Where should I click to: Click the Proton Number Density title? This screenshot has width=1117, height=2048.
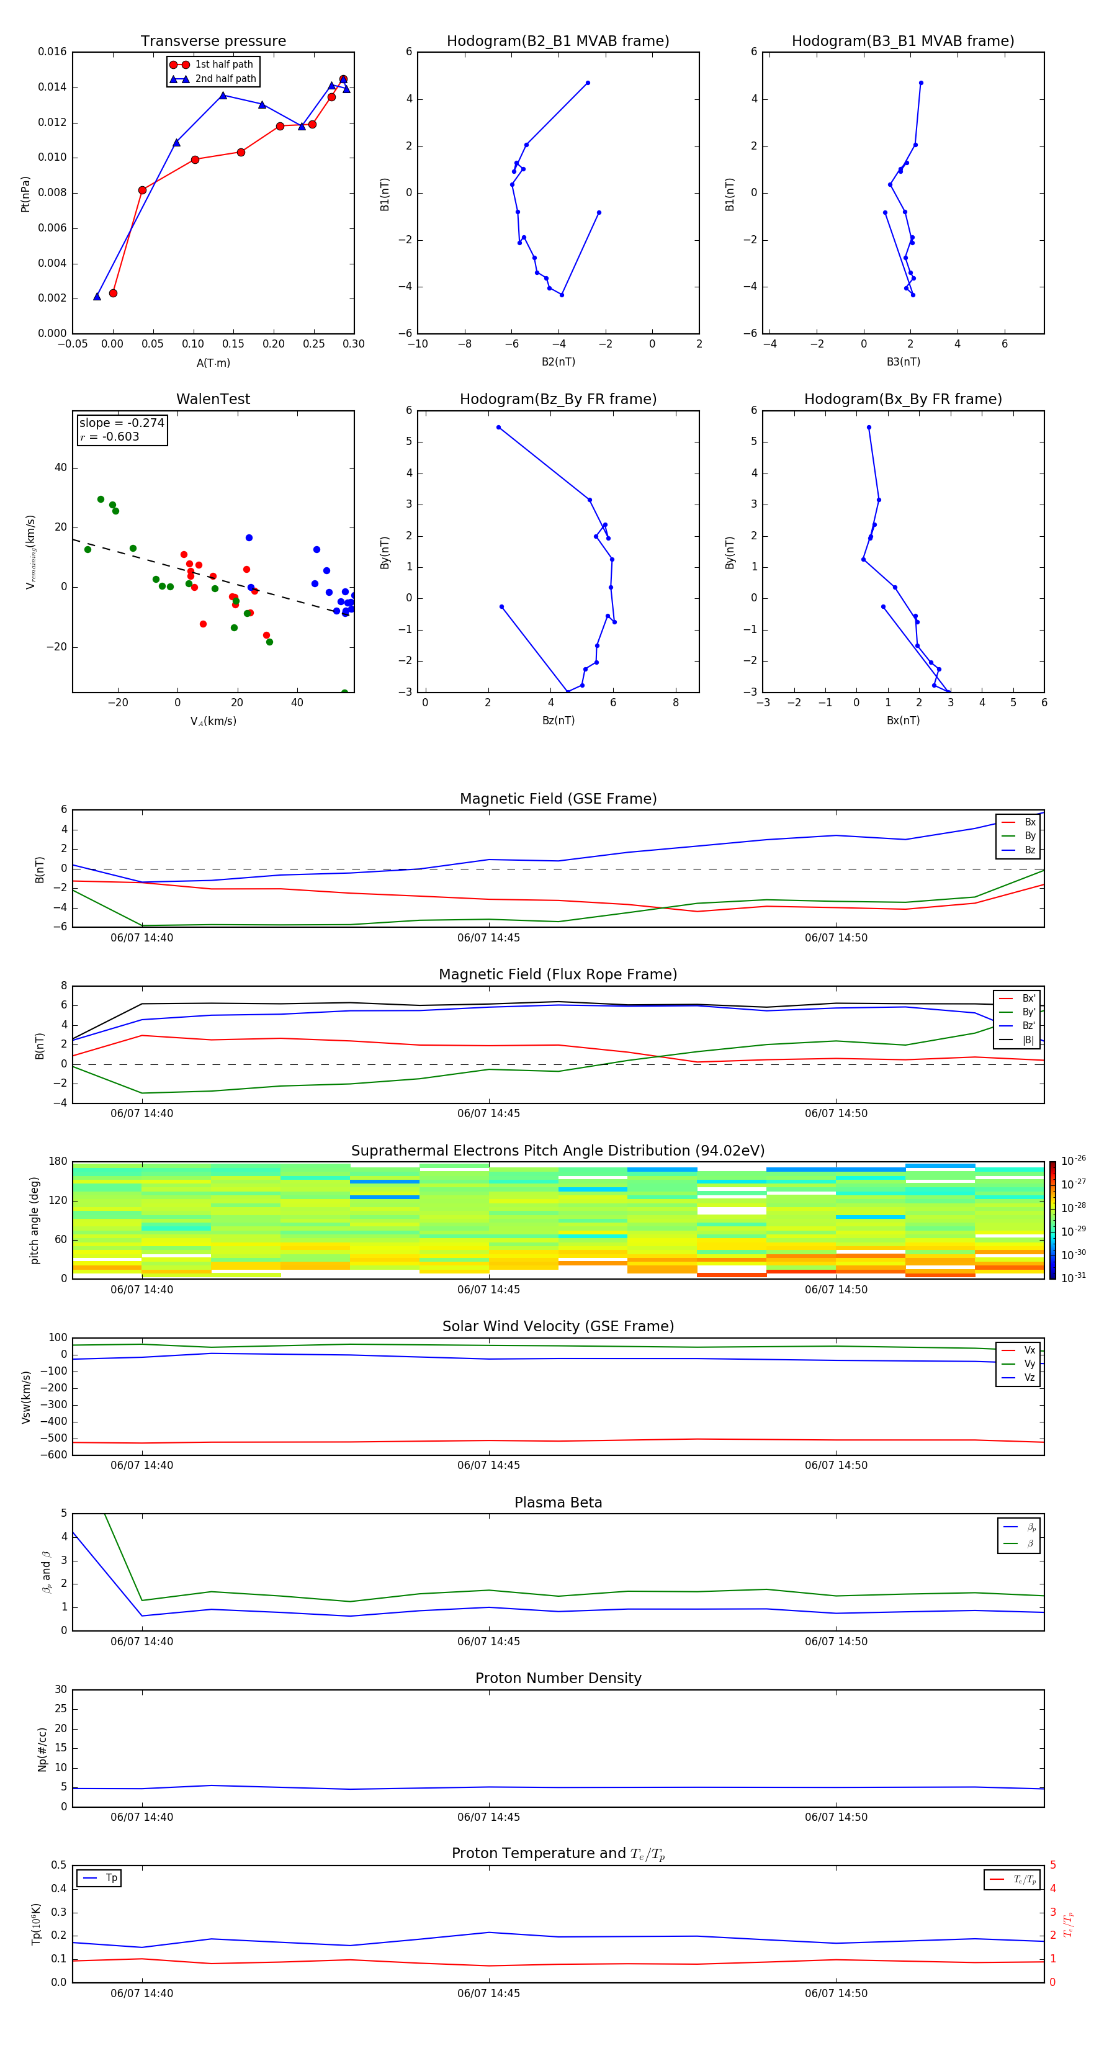click(558, 1679)
